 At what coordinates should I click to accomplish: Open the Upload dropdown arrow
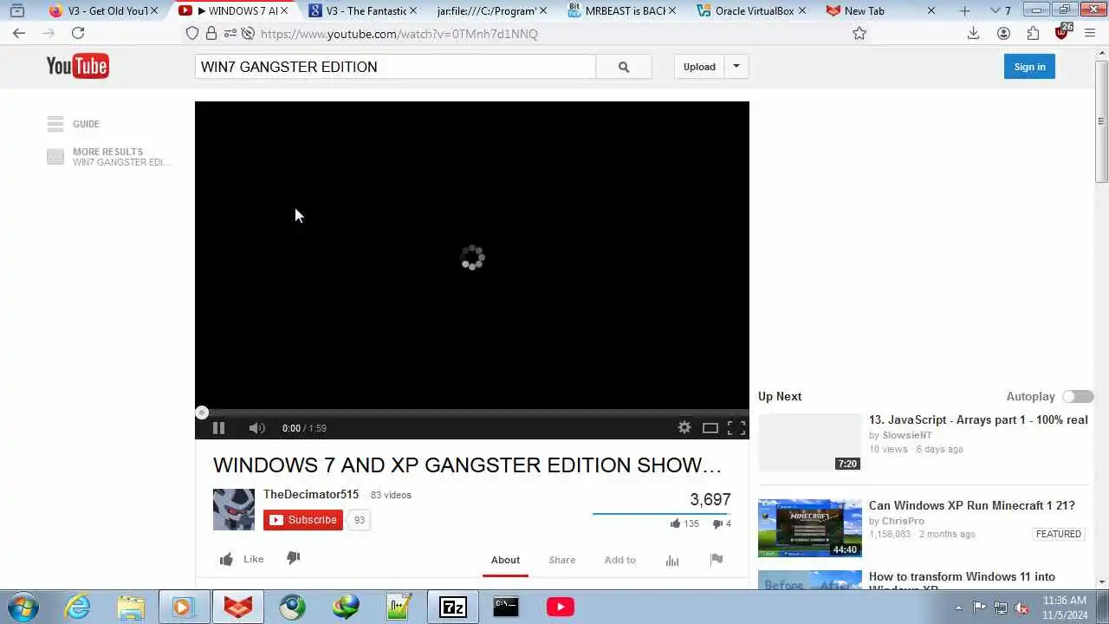click(736, 67)
